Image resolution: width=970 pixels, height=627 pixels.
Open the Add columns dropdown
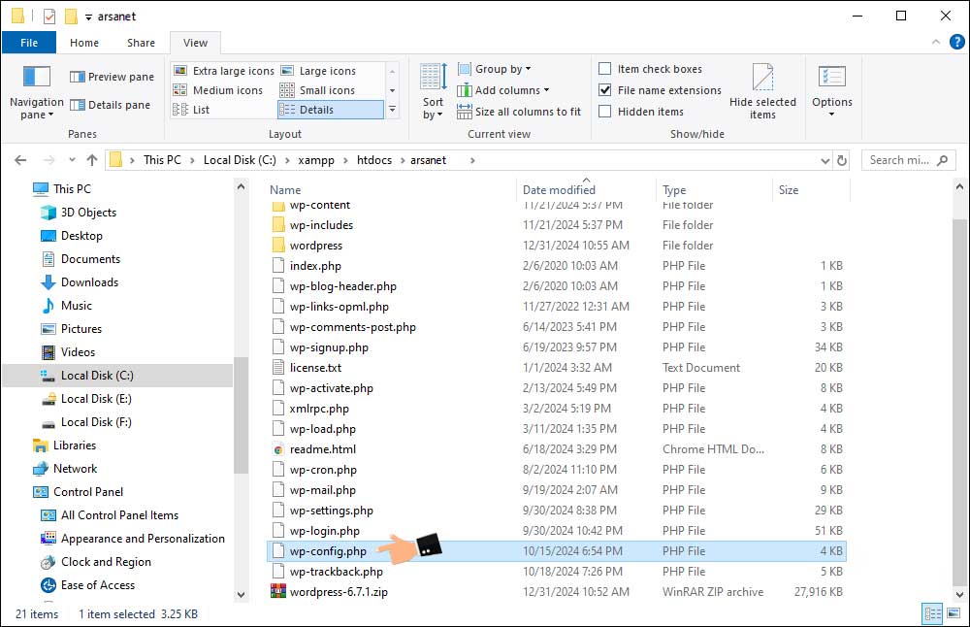pyautogui.click(x=502, y=90)
